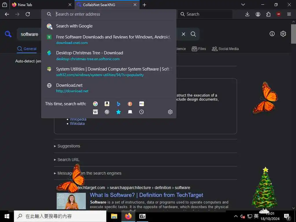Open the Wikidata link in infobox

coord(77,124)
